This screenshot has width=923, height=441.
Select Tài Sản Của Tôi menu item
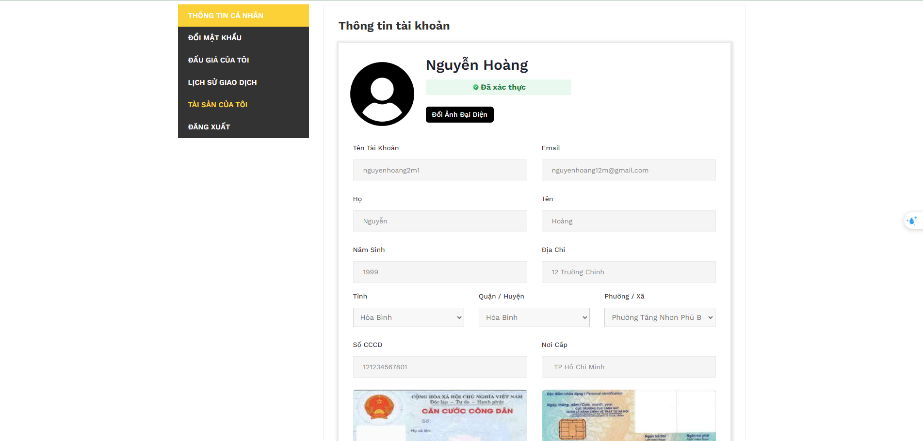pyautogui.click(x=243, y=105)
